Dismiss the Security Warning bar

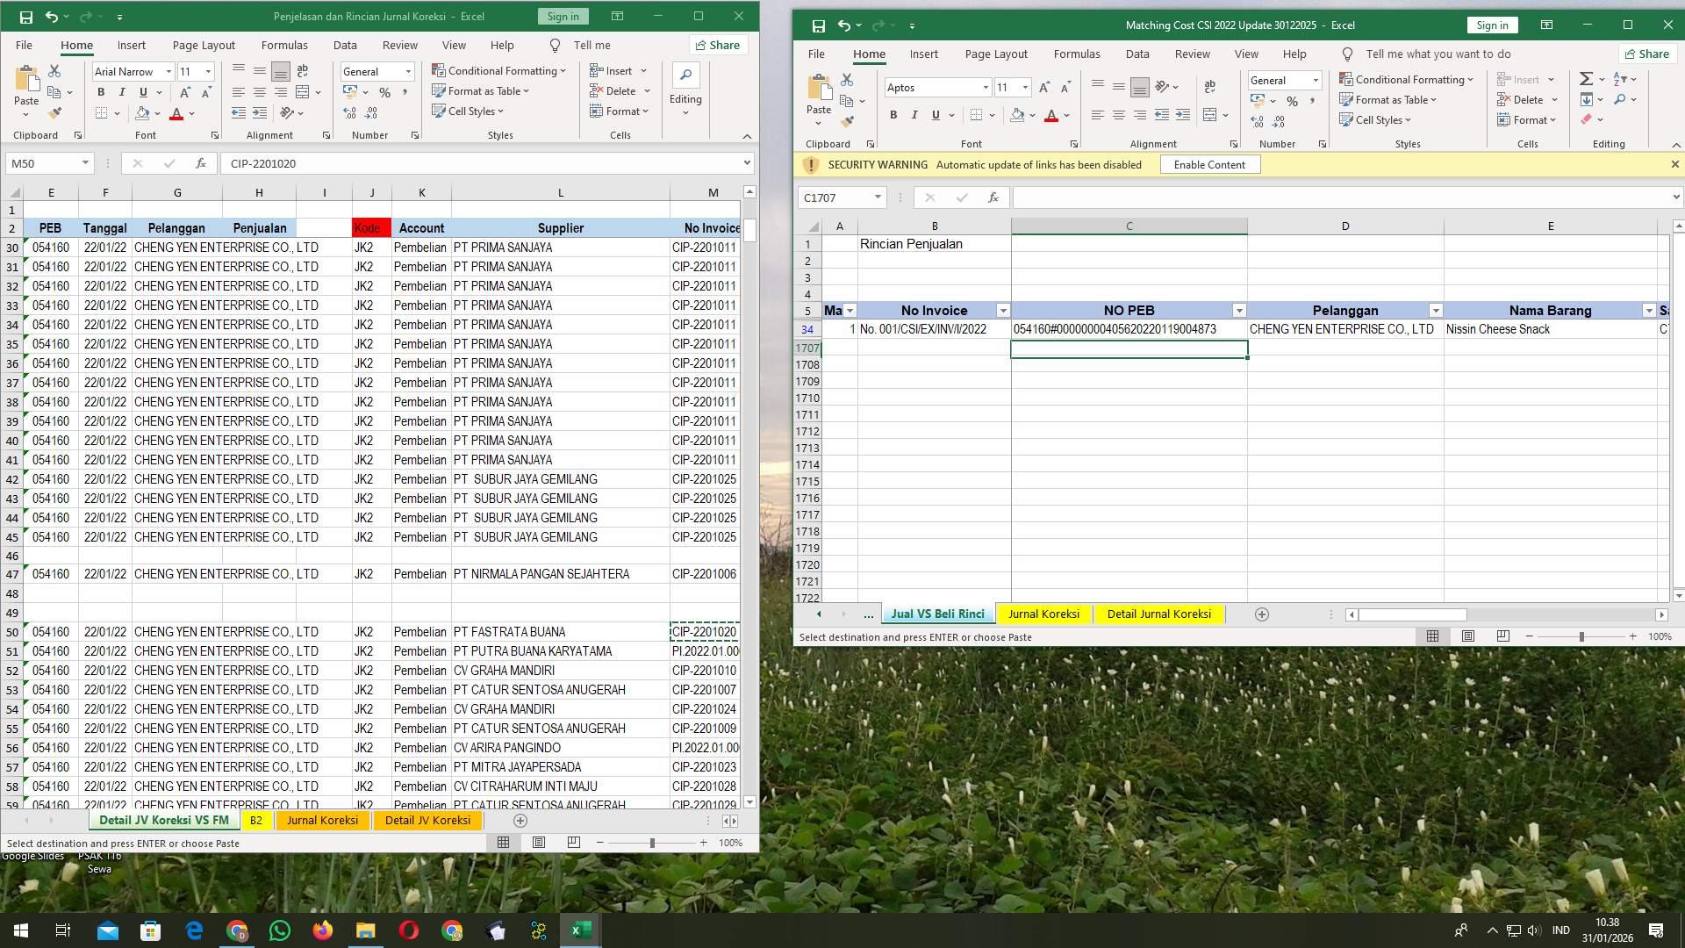pyautogui.click(x=1674, y=164)
